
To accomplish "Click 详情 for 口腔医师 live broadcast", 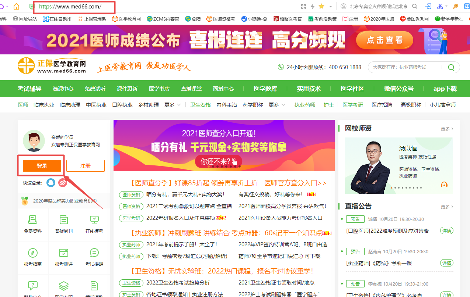I will (x=446, y=231).
